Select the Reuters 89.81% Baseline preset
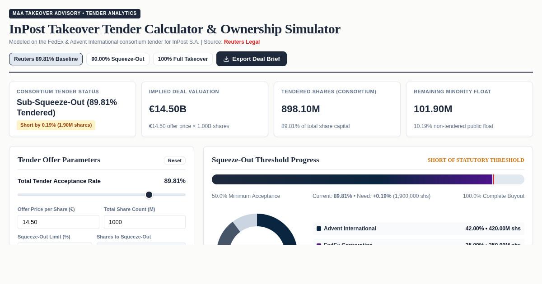Screen dimensions: 542x284 [x=46, y=59]
